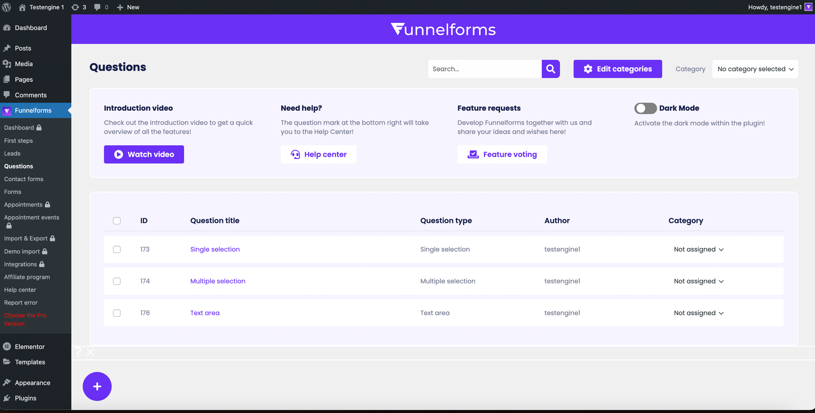Screen dimensions: 815x413
Task: Open the Help center sidebar submenu item
Action: pos(20,290)
